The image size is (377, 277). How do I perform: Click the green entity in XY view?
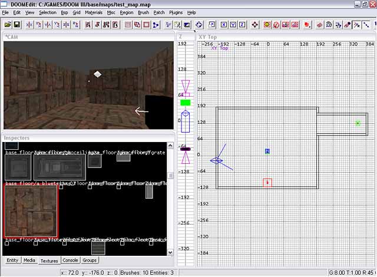coord(358,123)
